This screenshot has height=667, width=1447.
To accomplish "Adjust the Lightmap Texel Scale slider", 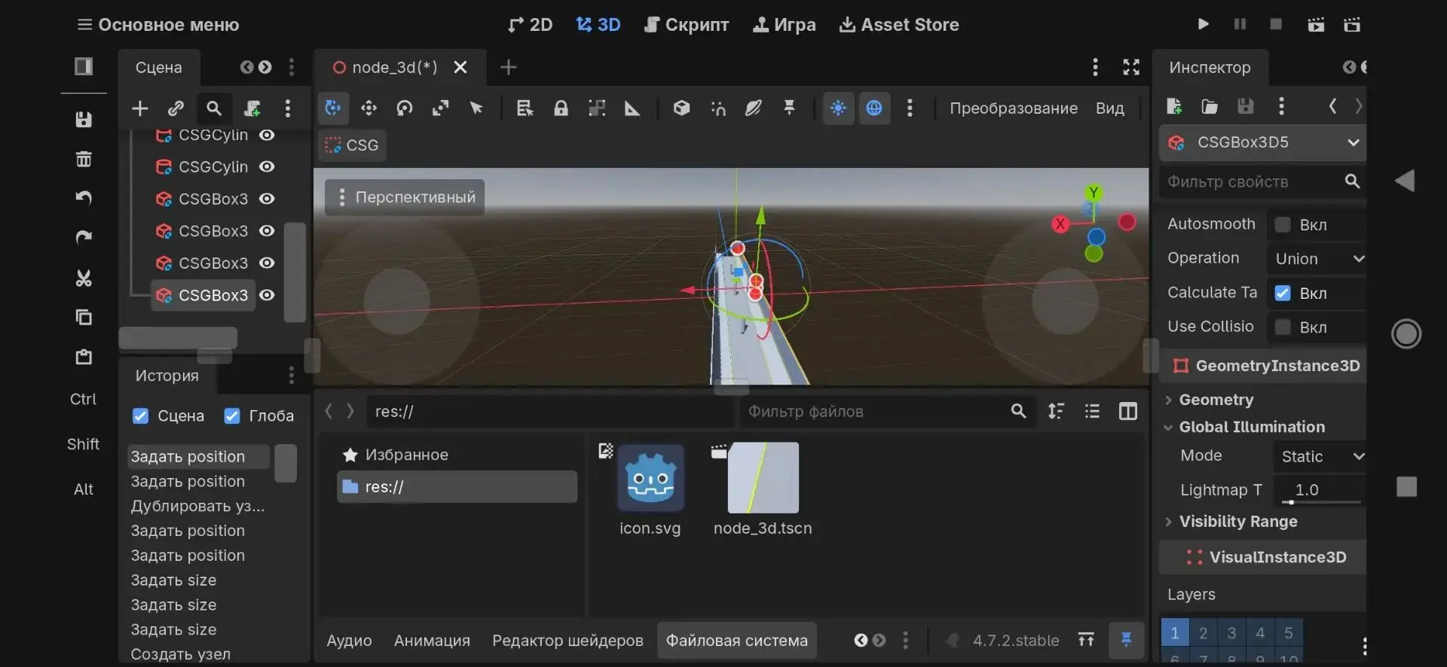I will pyautogui.click(x=1320, y=501).
